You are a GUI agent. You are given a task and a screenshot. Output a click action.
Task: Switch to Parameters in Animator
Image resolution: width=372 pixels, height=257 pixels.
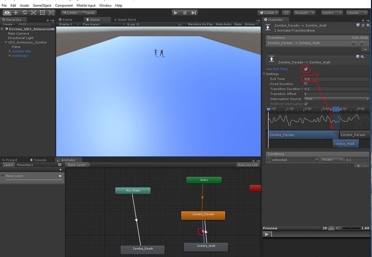click(x=25, y=165)
